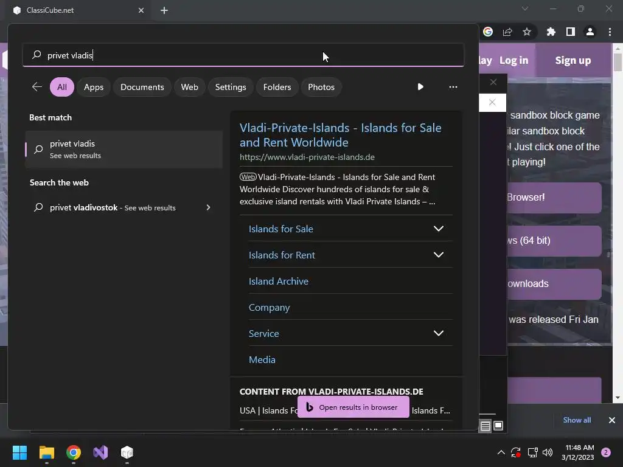The width and height of the screenshot is (623, 467).
Task: Click Log in on ClassiCube page
Action: (x=513, y=60)
